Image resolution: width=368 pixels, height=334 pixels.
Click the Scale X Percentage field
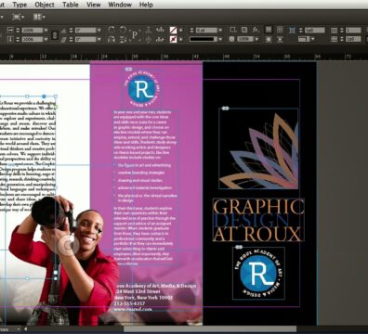pos(33,31)
